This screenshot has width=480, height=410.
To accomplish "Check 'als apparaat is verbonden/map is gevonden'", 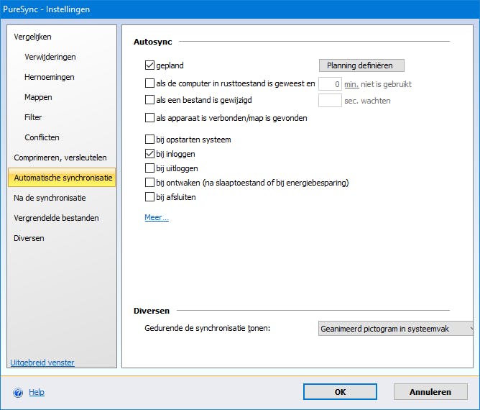I will click(149, 118).
